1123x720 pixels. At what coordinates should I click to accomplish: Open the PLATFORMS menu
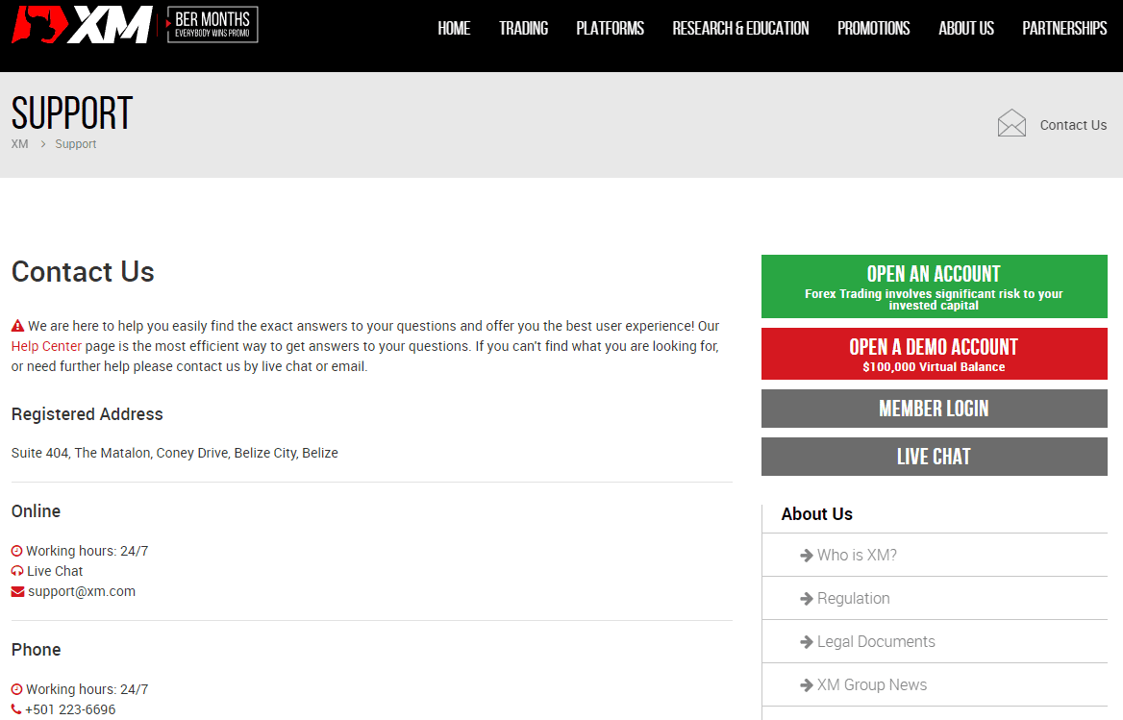click(x=610, y=28)
